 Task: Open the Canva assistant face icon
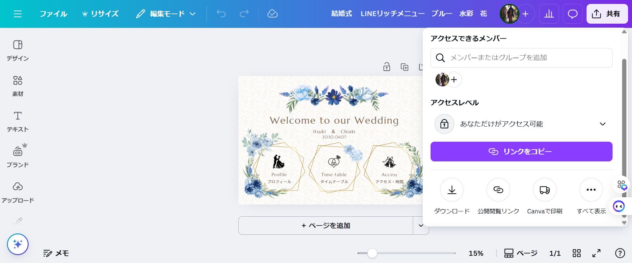pyautogui.click(x=619, y=206)
